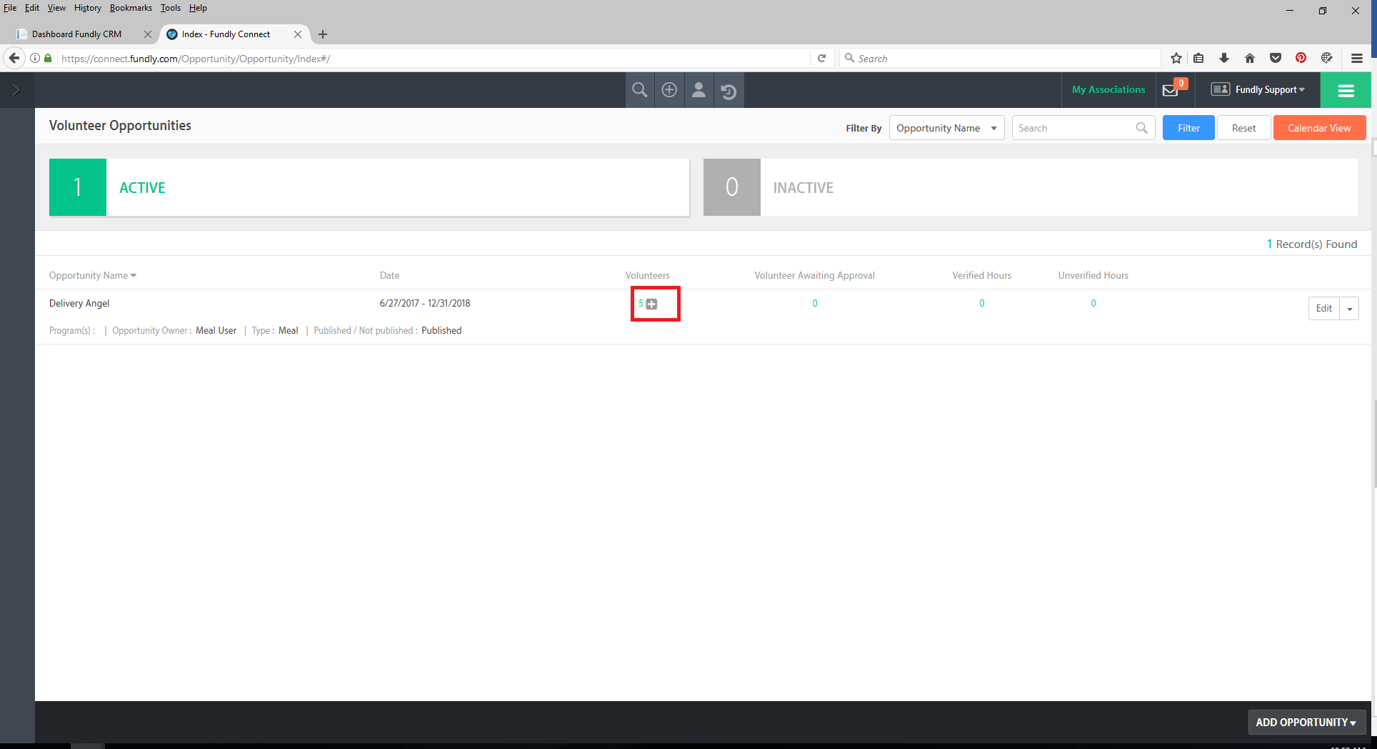Click the magnifier in the filter search box
The height and width of the screenshot is (749, 1377).
tap(1141, 128)
